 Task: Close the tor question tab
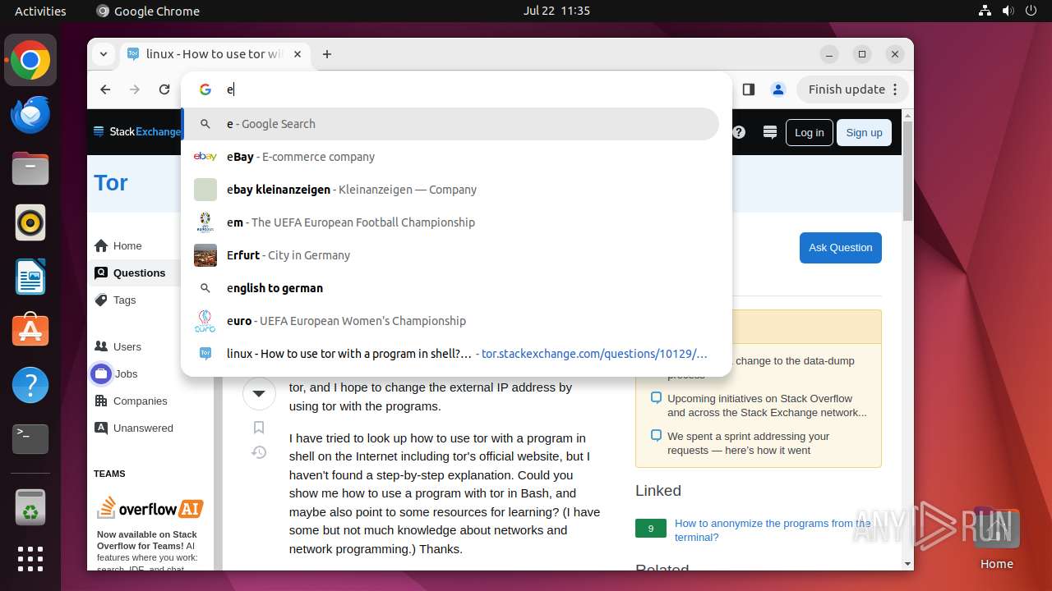[298, 54]
